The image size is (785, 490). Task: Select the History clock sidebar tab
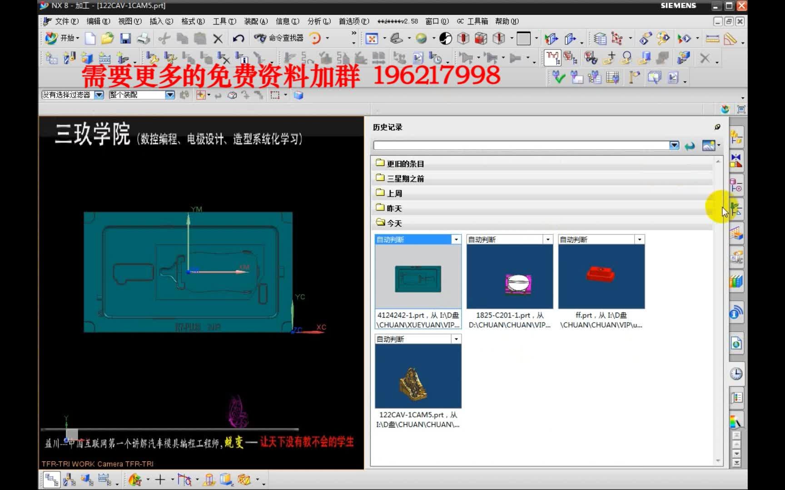point(736,374)
